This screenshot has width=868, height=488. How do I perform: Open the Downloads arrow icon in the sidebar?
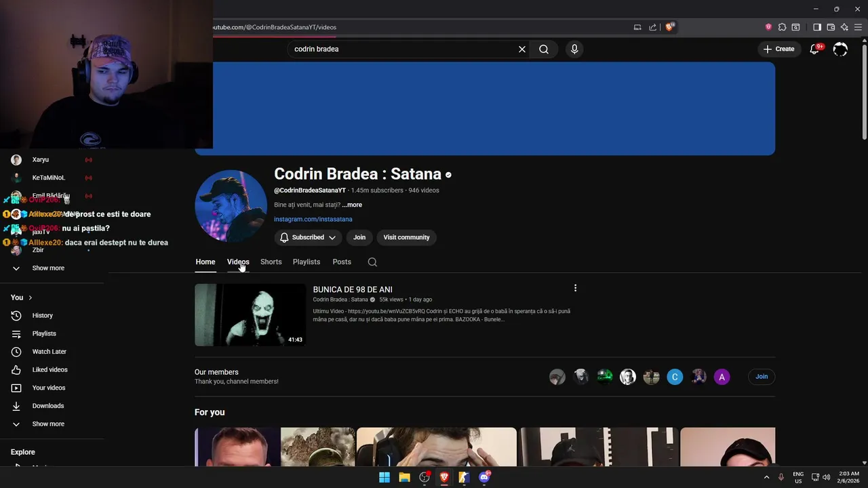tap(16, 406)
